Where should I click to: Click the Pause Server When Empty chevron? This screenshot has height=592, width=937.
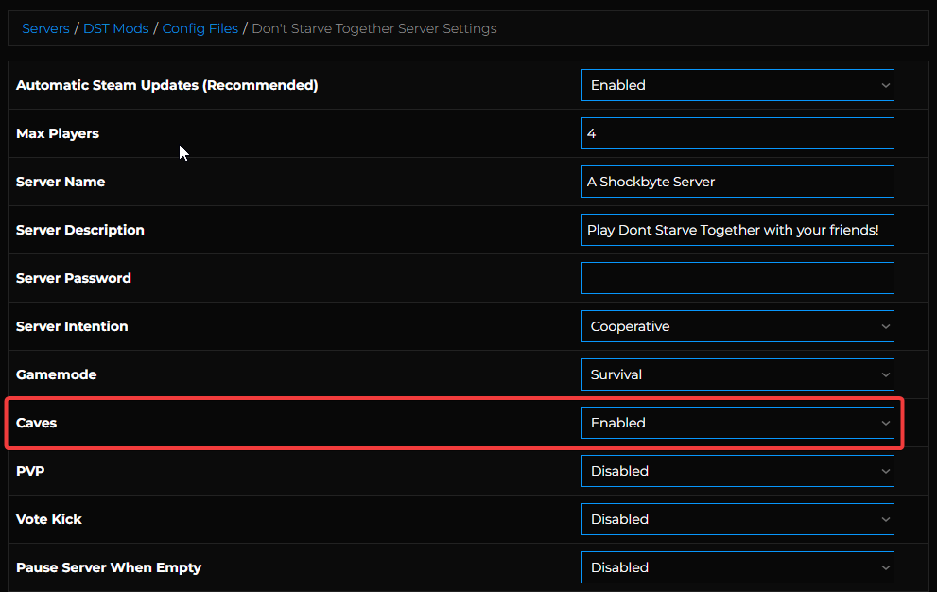(x=885, y=567)
